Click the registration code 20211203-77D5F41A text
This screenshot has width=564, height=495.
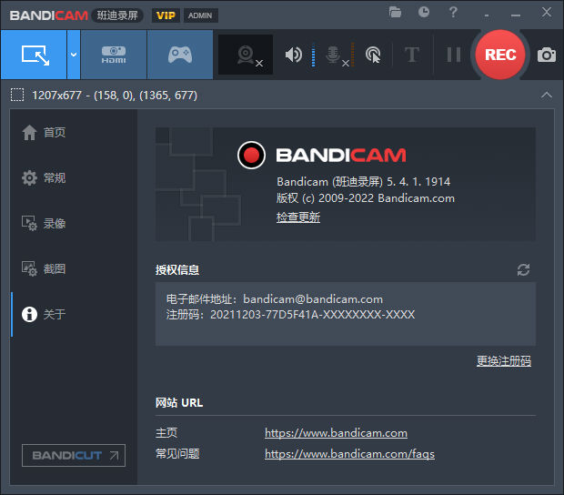pos(312,315)
